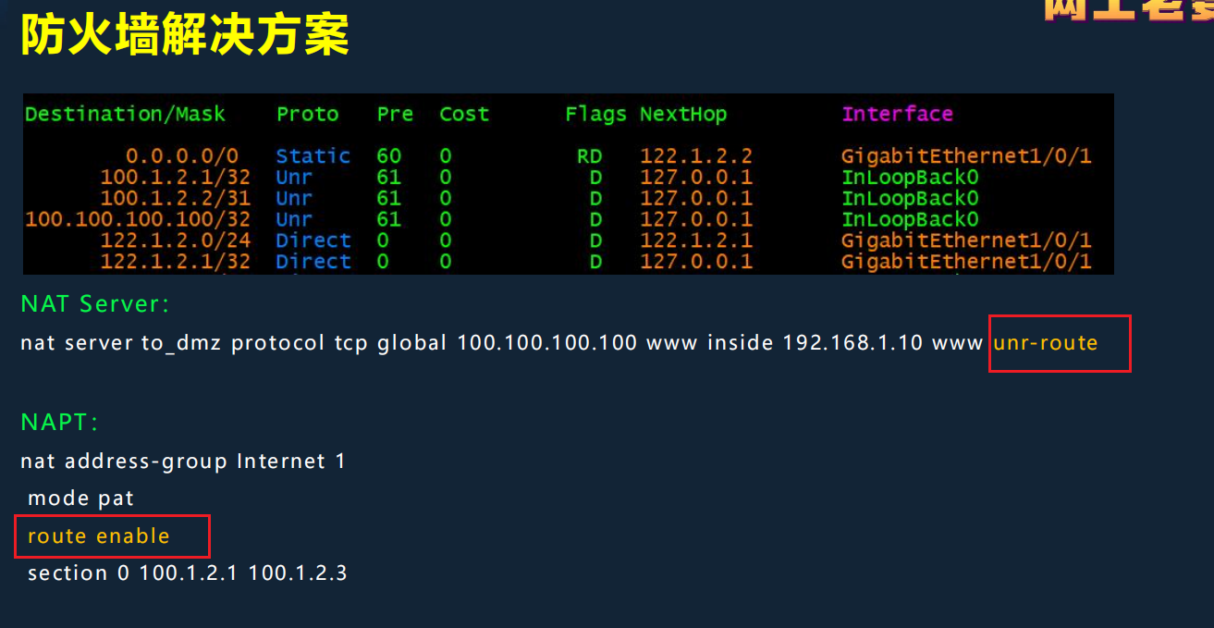Click the Cost column header
Image resolution: width=1214 pixels, height=628 pixels.
(x=463, y=113)
